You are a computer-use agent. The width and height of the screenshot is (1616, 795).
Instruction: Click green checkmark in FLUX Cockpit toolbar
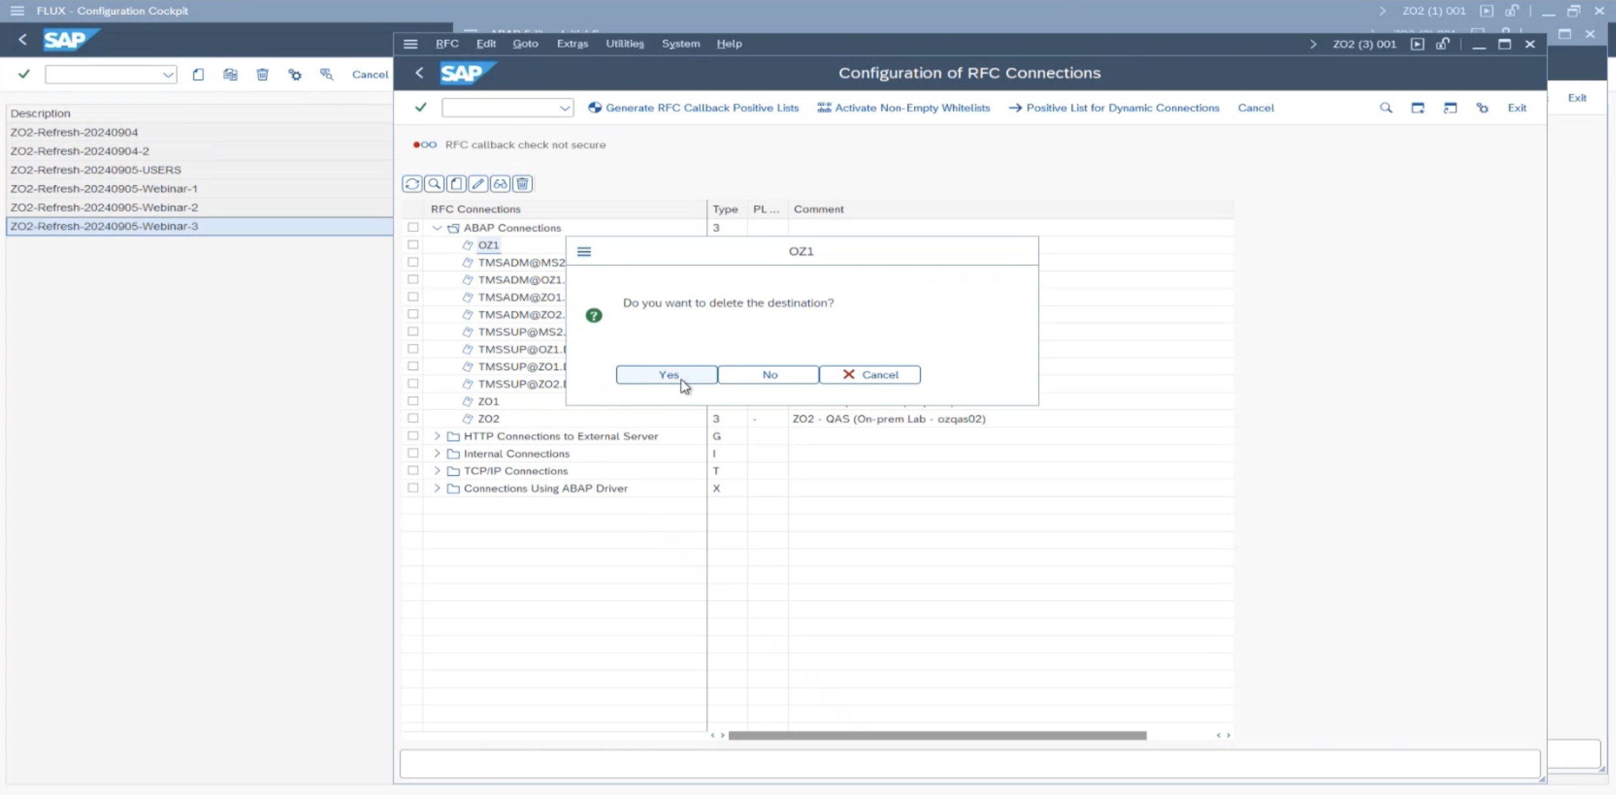tap(24, 74)
